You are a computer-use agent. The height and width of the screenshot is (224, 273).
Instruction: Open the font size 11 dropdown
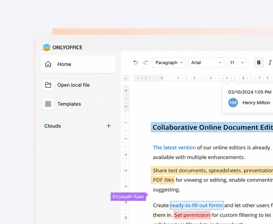click(x=237, y=63)
